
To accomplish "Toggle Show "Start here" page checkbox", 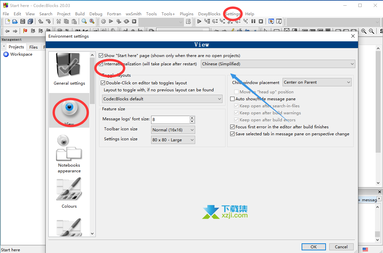I will (101, 55).
